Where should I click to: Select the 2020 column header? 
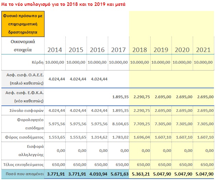click(182, 50)
